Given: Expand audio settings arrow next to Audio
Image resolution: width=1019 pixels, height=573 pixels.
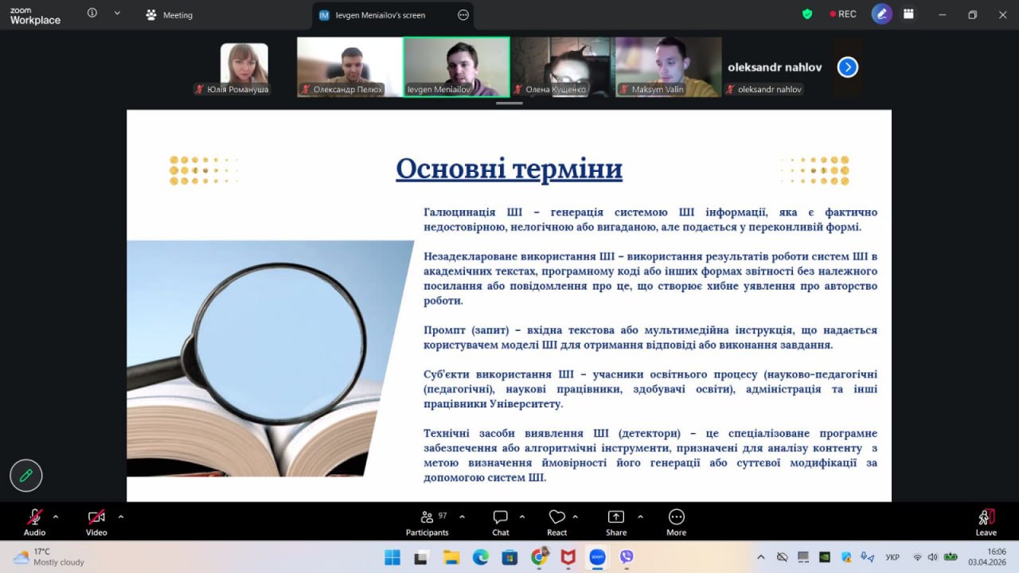Looking at the screenshot, I should pyautogui.click(x=56, y=516).
